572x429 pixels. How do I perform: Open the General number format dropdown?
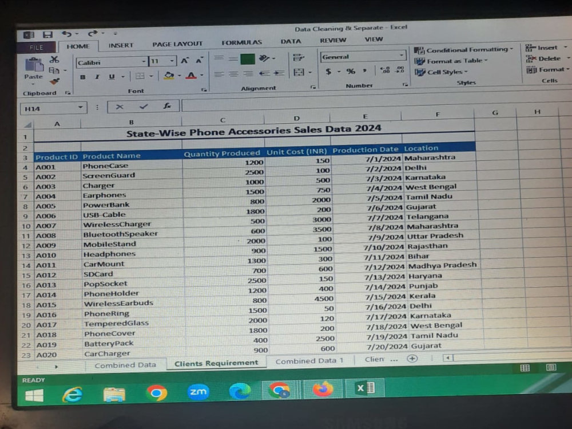click(402, 55)
